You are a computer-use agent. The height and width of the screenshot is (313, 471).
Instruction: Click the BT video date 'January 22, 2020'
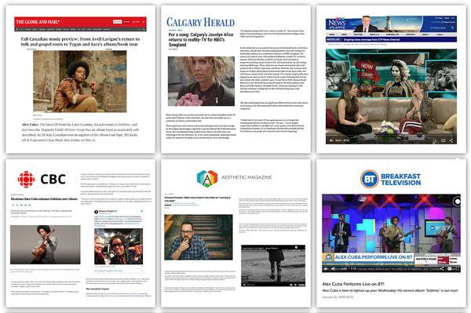(338, 297)
